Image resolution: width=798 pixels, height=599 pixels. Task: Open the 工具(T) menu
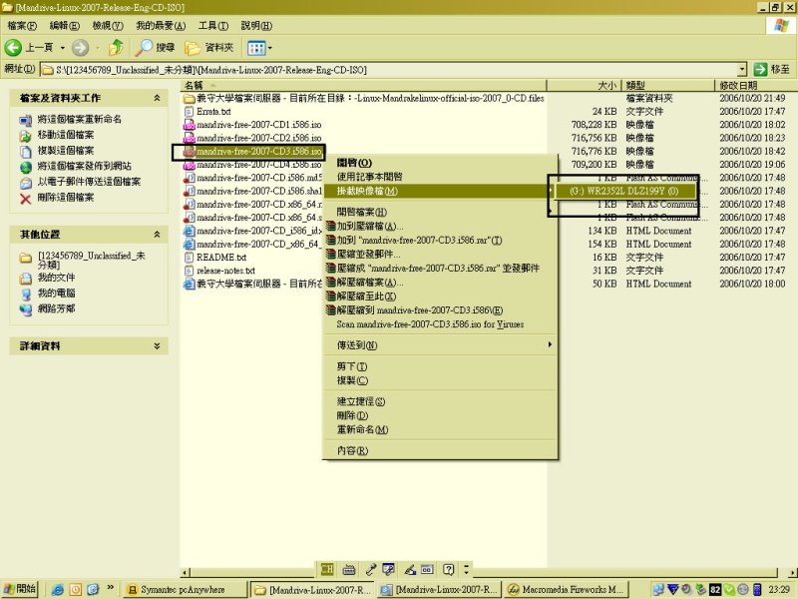tap(212, 26)
